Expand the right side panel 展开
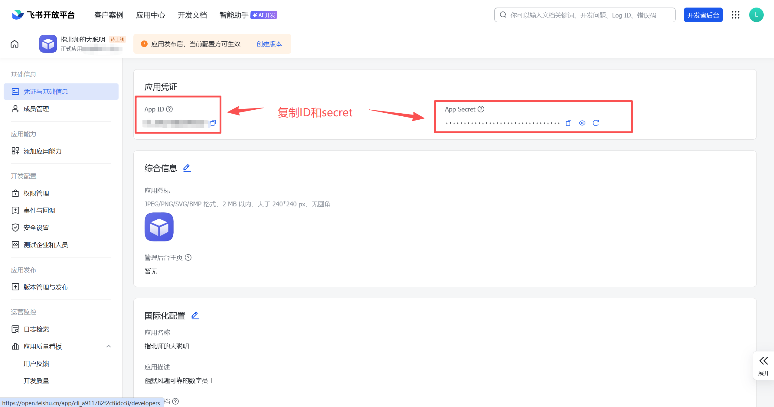This screenshot has height=407, width=774. 763,365
